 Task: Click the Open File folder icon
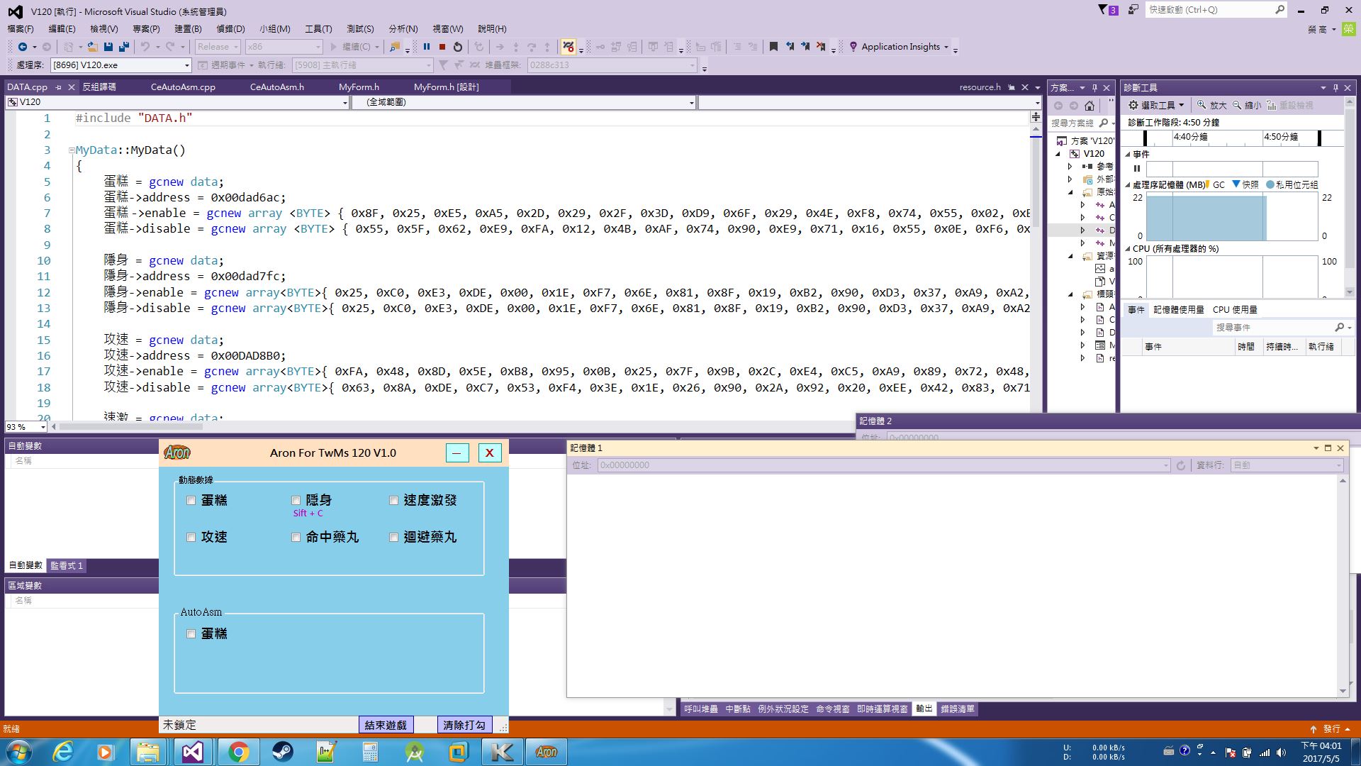(x=92, y=47)
